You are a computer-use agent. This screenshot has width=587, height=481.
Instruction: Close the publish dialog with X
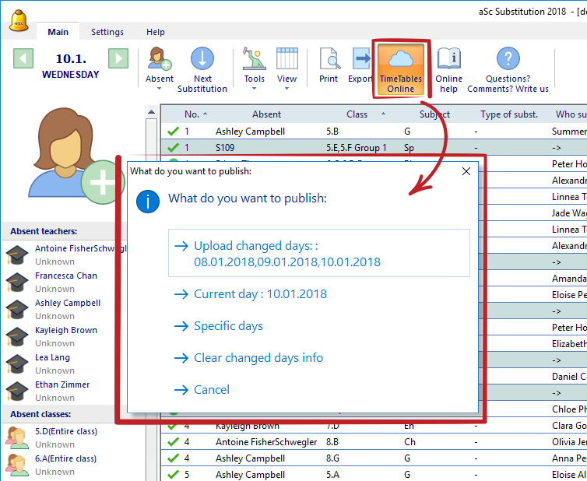pyautogui.click(x=466, y=171)
